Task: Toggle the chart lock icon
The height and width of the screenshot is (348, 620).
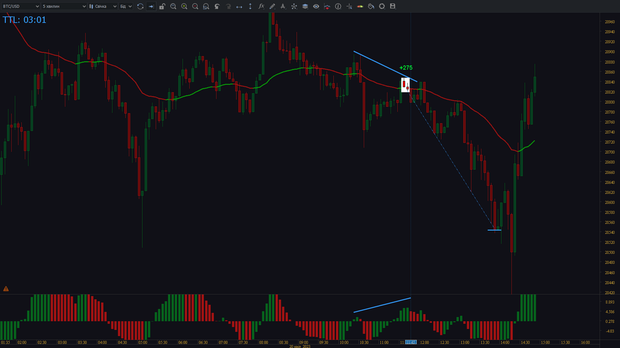Action: (162, 6)
